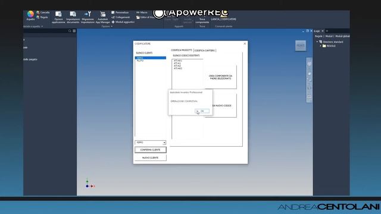Switch to CODIFICA PRODOTTI tab
Screen dimensions: 381x214
click(182, 50)
